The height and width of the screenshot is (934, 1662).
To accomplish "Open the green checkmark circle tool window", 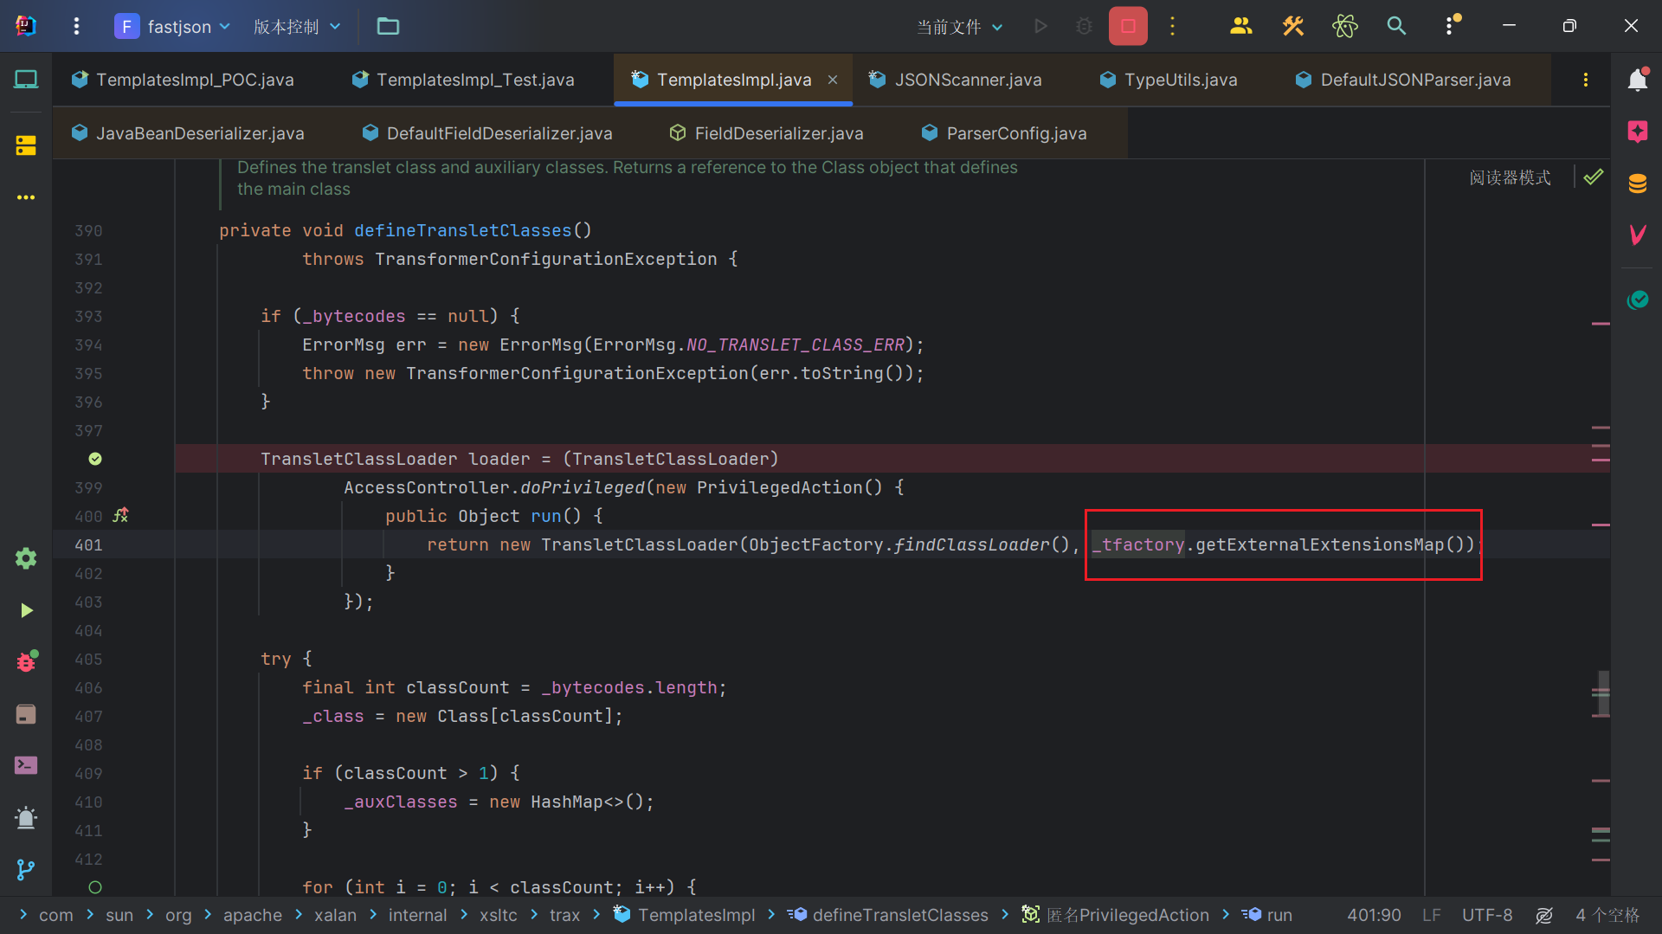I will [1637, 300].
